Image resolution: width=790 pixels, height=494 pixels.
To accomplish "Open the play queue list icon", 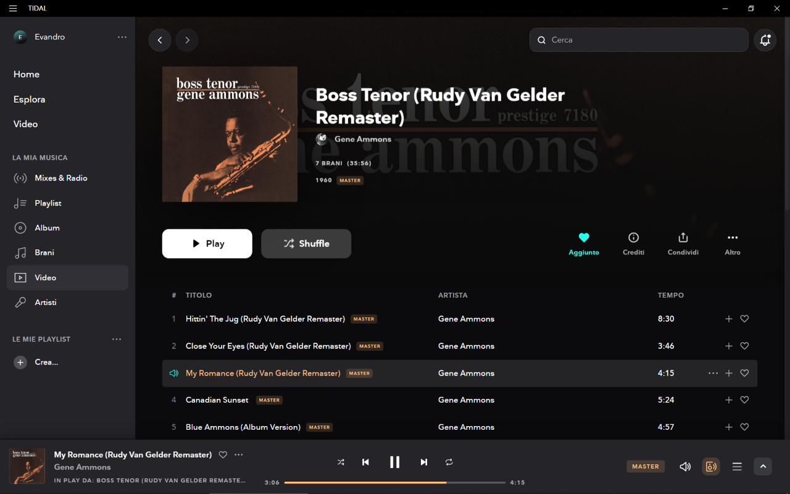I will pyautogui.click(x=737, y=467).
